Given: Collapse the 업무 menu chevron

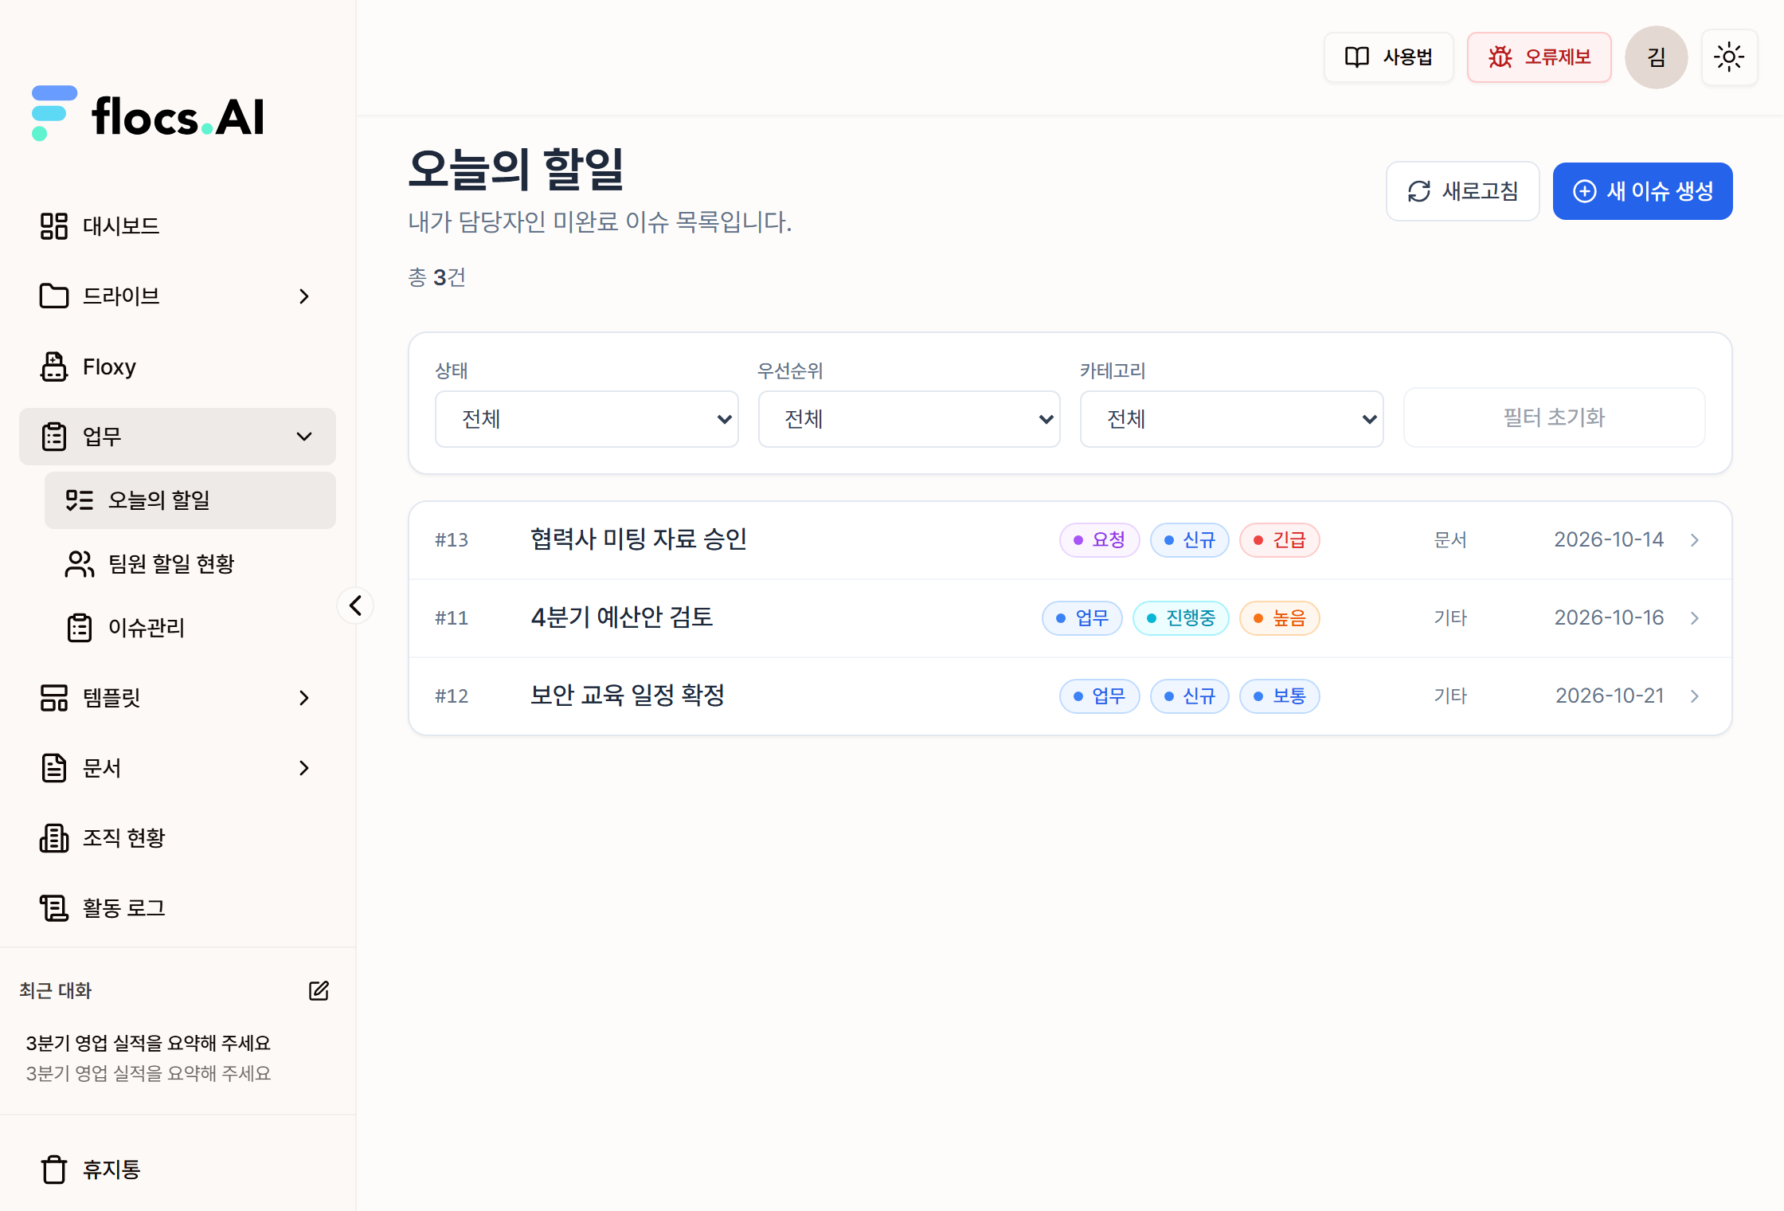Looking at the screenshot, I should (x=304, y=437).
